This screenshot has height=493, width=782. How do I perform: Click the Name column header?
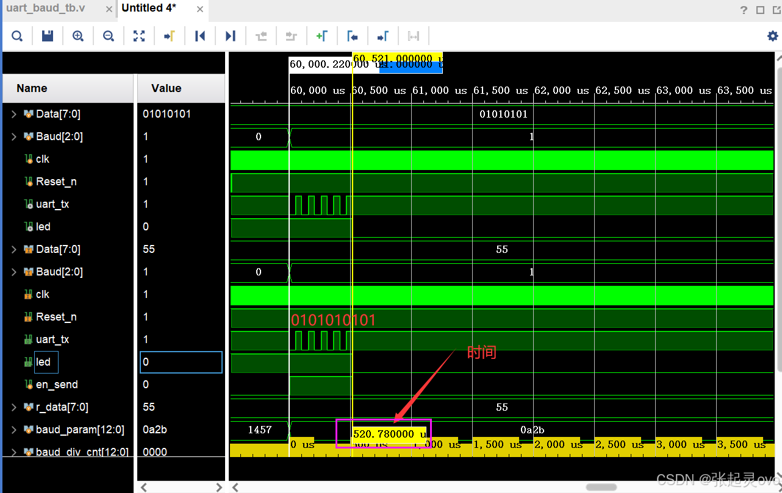(x=32, y=88)
